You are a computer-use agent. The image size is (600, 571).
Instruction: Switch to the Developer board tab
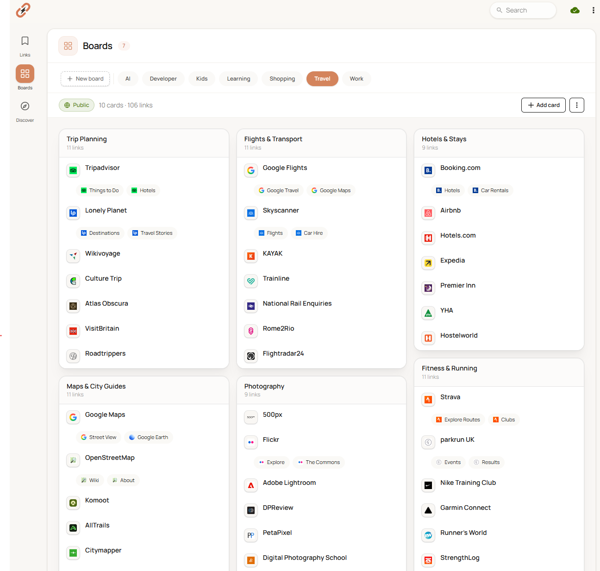[x=163, y=79]
